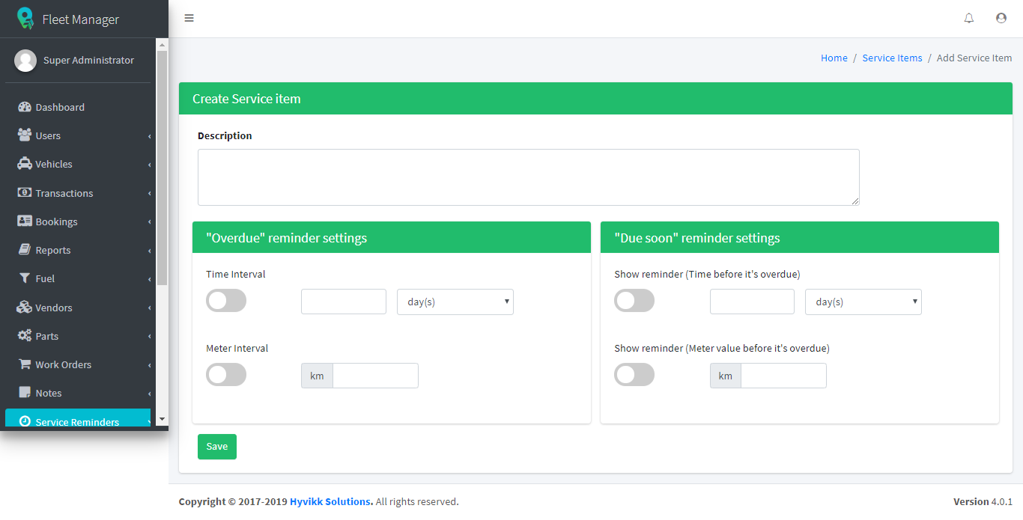Viewport: 1023px width, 520px height.
Task: Click the Parts gears icon
Action: click(x=25, y=336)
